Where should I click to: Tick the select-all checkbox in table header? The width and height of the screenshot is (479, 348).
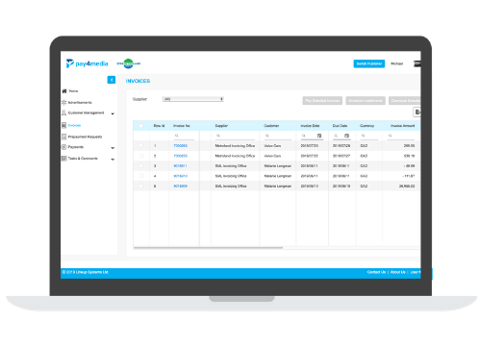141,126
